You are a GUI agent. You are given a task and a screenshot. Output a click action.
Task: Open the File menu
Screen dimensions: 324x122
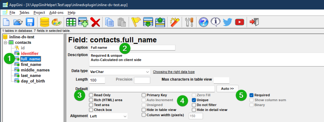click(x=12, y=13)
